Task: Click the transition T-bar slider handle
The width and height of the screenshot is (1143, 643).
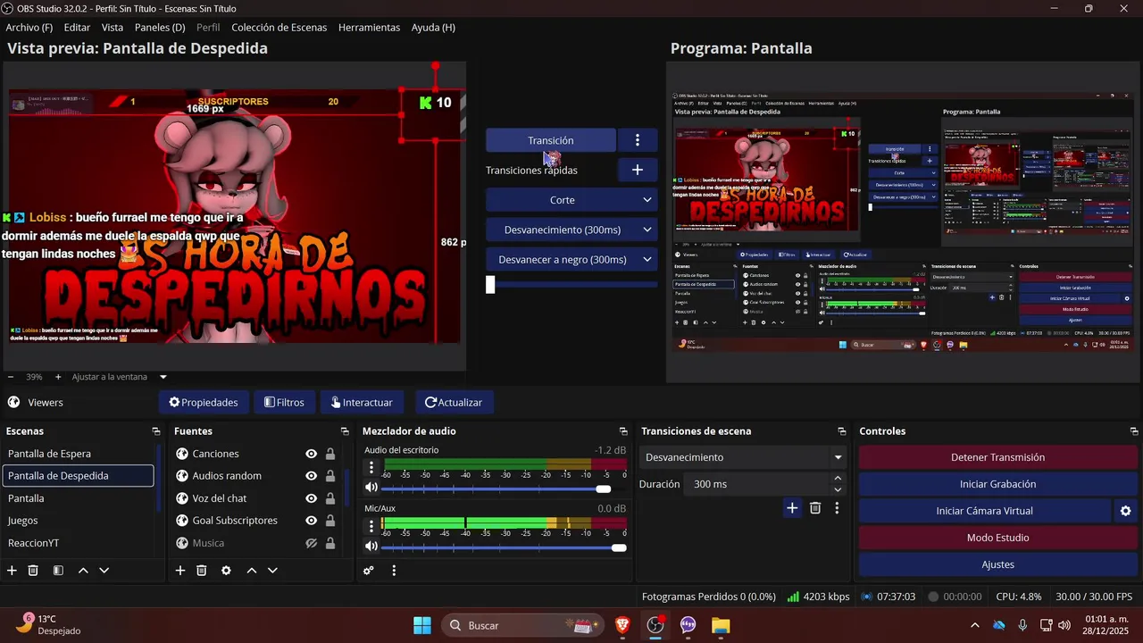Action: tap(490, 284)
